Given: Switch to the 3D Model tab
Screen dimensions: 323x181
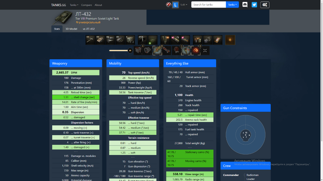Looking at the screenshot, I should pos(71,29).
